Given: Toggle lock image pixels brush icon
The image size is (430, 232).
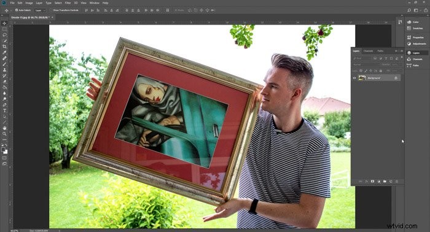Looking at the screenshot, I should (366, 71).
